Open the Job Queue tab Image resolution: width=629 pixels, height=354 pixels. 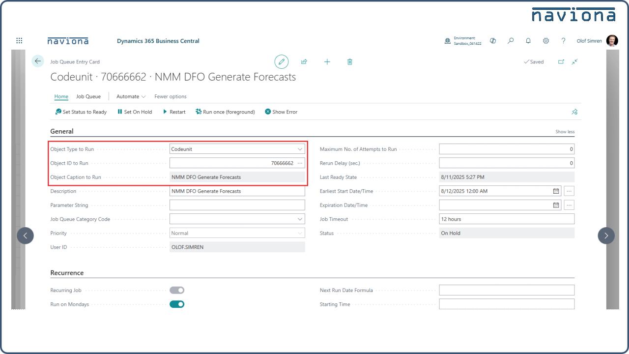pyautogui.click(x=88, y=96)
